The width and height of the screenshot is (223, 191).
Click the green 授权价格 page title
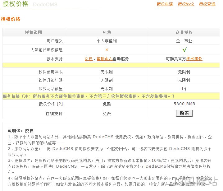point(16,4)
